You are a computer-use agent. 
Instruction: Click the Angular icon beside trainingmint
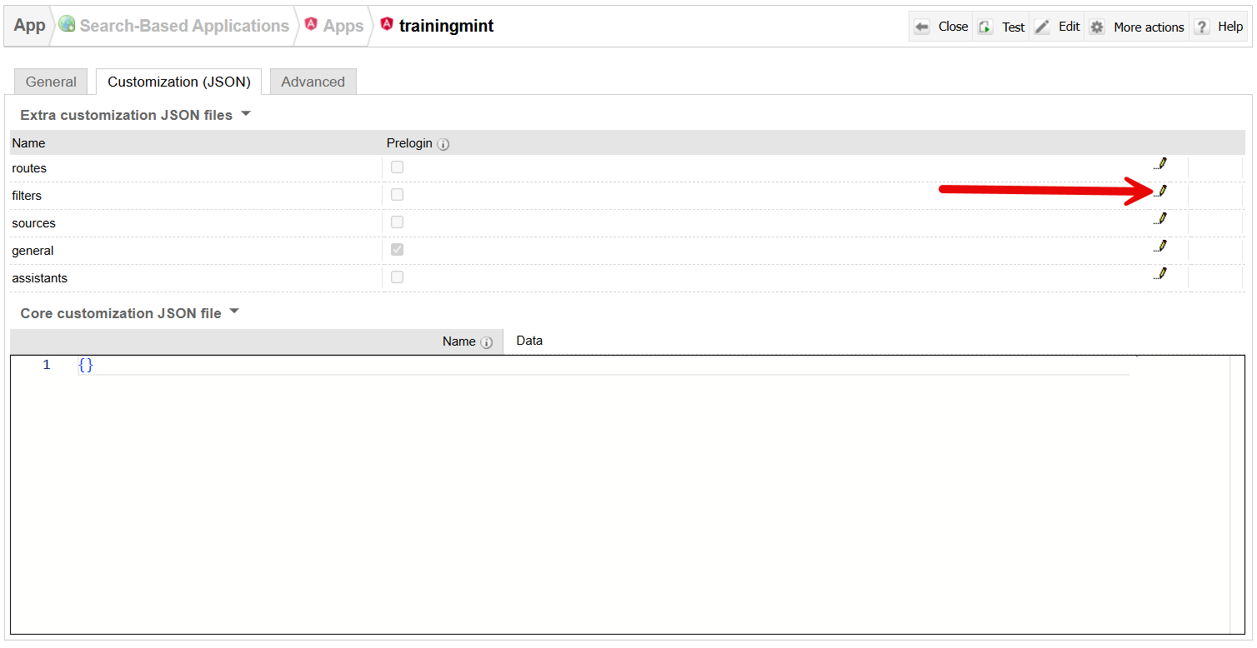[387, 25]
